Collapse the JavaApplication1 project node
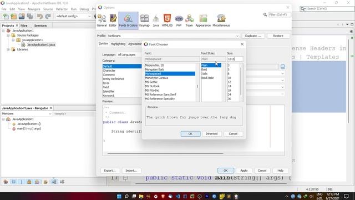The image size is (355, 200). (x=3, y=31)
